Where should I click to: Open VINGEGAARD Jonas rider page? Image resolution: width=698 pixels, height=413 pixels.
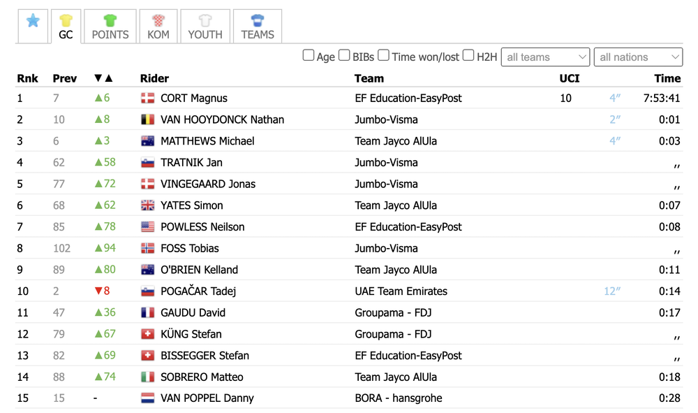[208, 184]
